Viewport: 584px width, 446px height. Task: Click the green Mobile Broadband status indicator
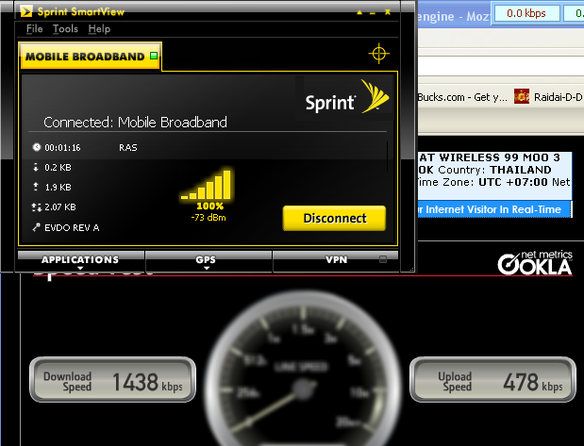pyautogui.click(x=154, y=56)
